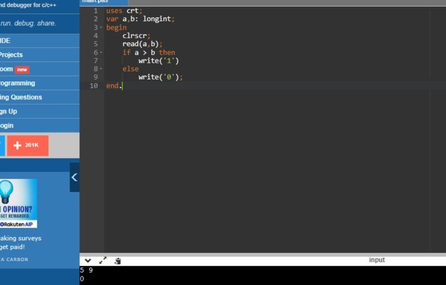Click the Login link in sidebar
The height and width of the screenshot is (285, 446).
7,125
